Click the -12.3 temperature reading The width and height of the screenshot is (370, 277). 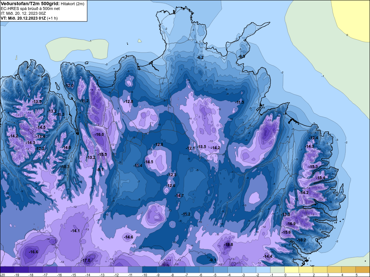tap(172, 175)
